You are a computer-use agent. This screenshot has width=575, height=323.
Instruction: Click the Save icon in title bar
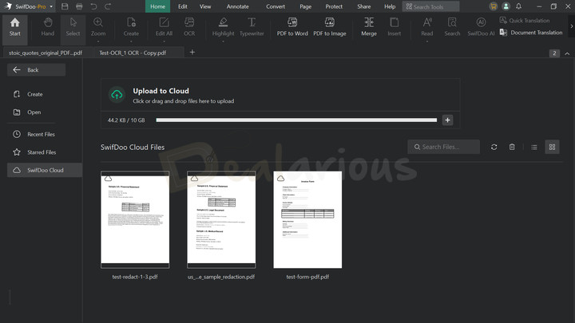pyautogui.click(x=65, y=6)
